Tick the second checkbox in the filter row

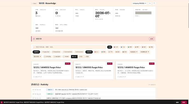[54, 57]
